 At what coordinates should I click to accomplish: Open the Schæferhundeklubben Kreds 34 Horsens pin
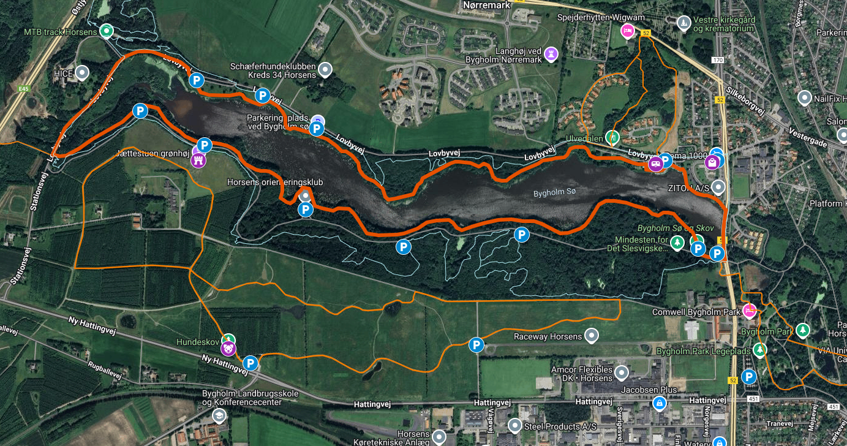pos(326,70)
